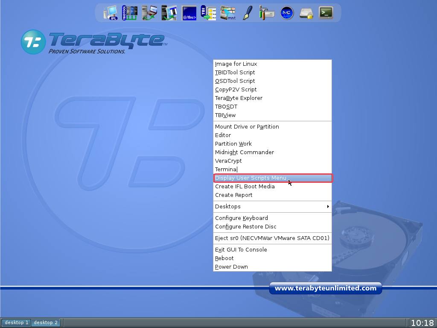Select Create Report menu entry
The width and height of the screenshot is (437, 328).
tap(272, 195)
